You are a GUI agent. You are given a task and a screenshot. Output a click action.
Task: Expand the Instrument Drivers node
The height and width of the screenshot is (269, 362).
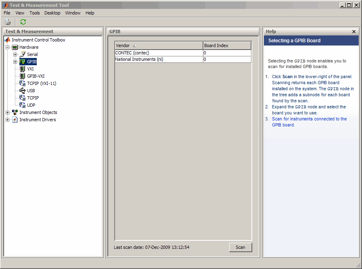pos(7,120)
